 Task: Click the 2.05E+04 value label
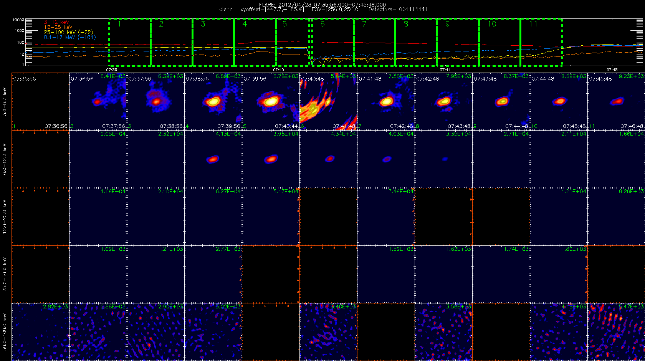click(113, 134)
